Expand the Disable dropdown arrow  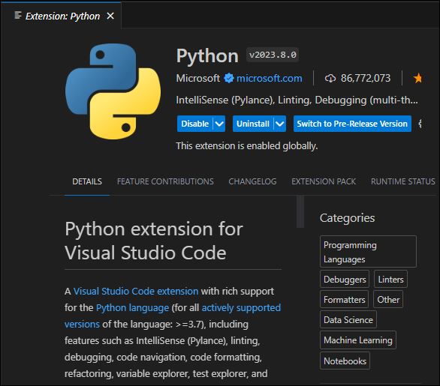[219, 124]
